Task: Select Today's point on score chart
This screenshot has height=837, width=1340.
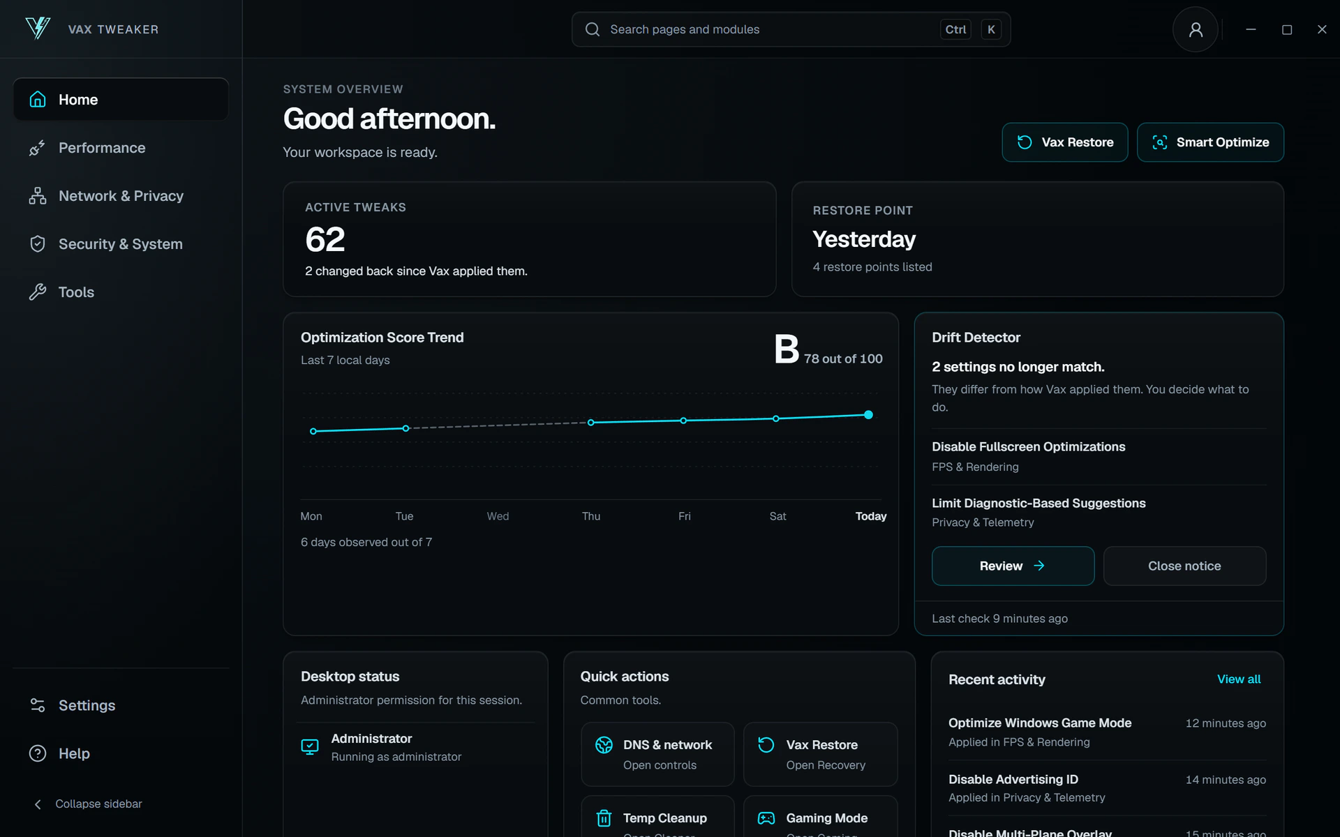Action: (868, 415)
